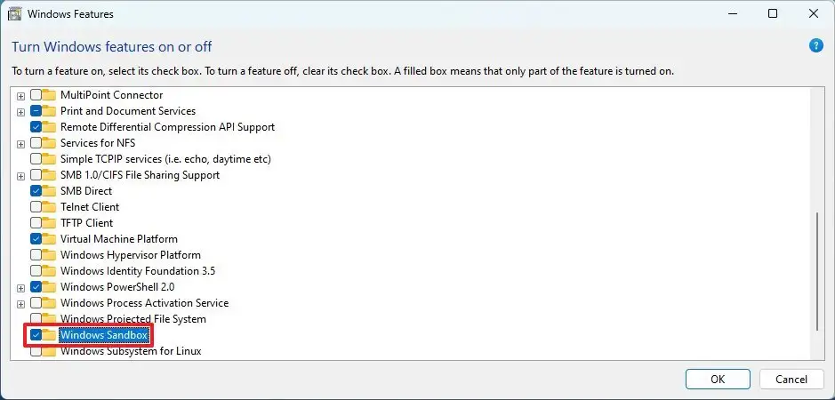Expand SMB 1.0/CIFS File Sharing Support
Image resolution: width=835 pixels, height=400 pixels.
20,175
